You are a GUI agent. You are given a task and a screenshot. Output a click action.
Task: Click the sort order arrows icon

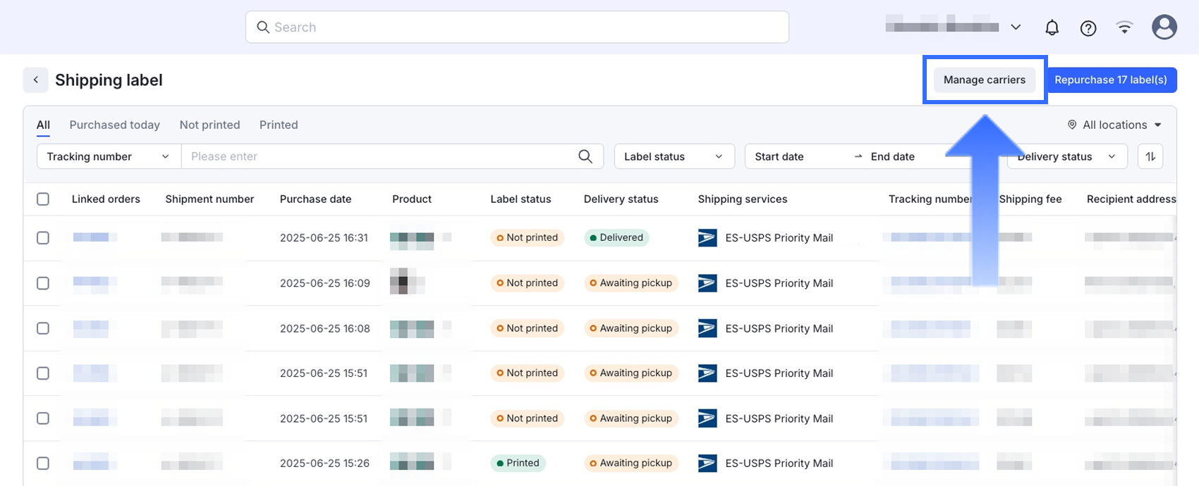(x=1150, y=156)
